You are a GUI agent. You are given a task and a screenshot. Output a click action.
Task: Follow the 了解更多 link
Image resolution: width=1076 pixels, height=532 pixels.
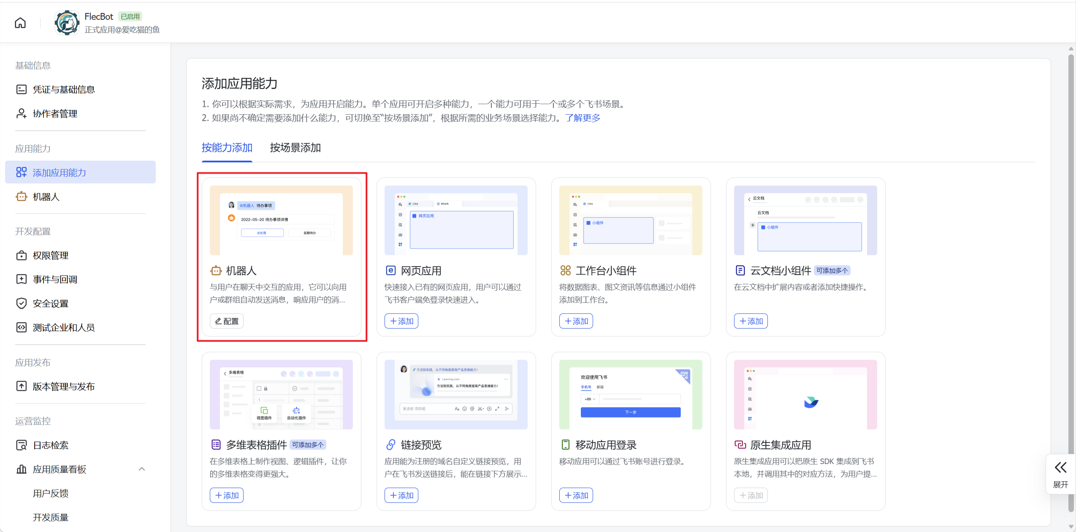point(583,118)
